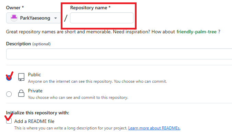This screenshot has width=232, height=137.
Task: Click the Owner label
Action: coord(15,8)
